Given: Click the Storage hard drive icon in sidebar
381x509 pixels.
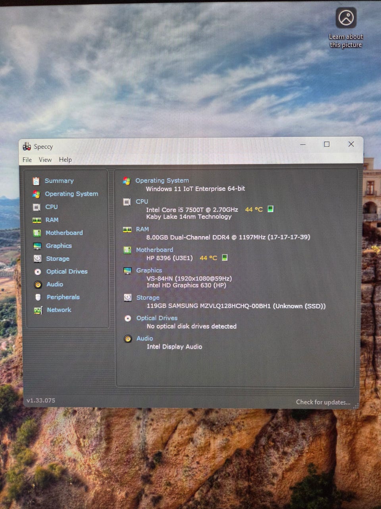Looking at the screenshot, I should coord(38,258).
